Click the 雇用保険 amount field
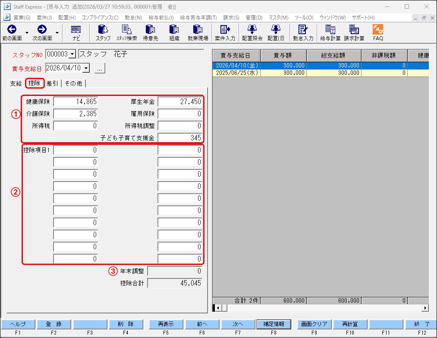Image resolution: width=437 pixels, height=338 pixels. pyautogui.click(x=180, y=114)
